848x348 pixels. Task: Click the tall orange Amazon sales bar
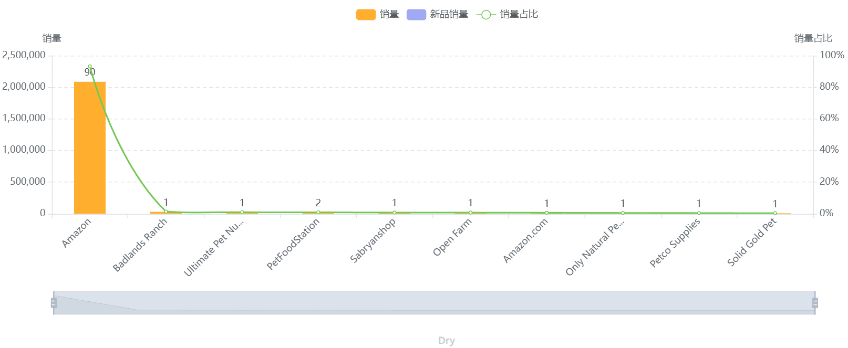click(90, 147)
